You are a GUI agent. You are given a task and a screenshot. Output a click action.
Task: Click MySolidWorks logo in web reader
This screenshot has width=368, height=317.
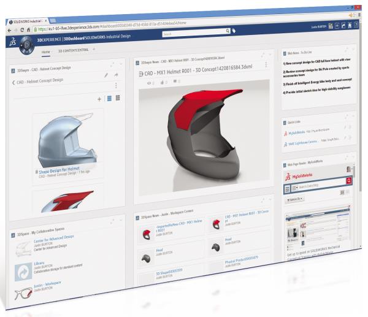(299, 176)
